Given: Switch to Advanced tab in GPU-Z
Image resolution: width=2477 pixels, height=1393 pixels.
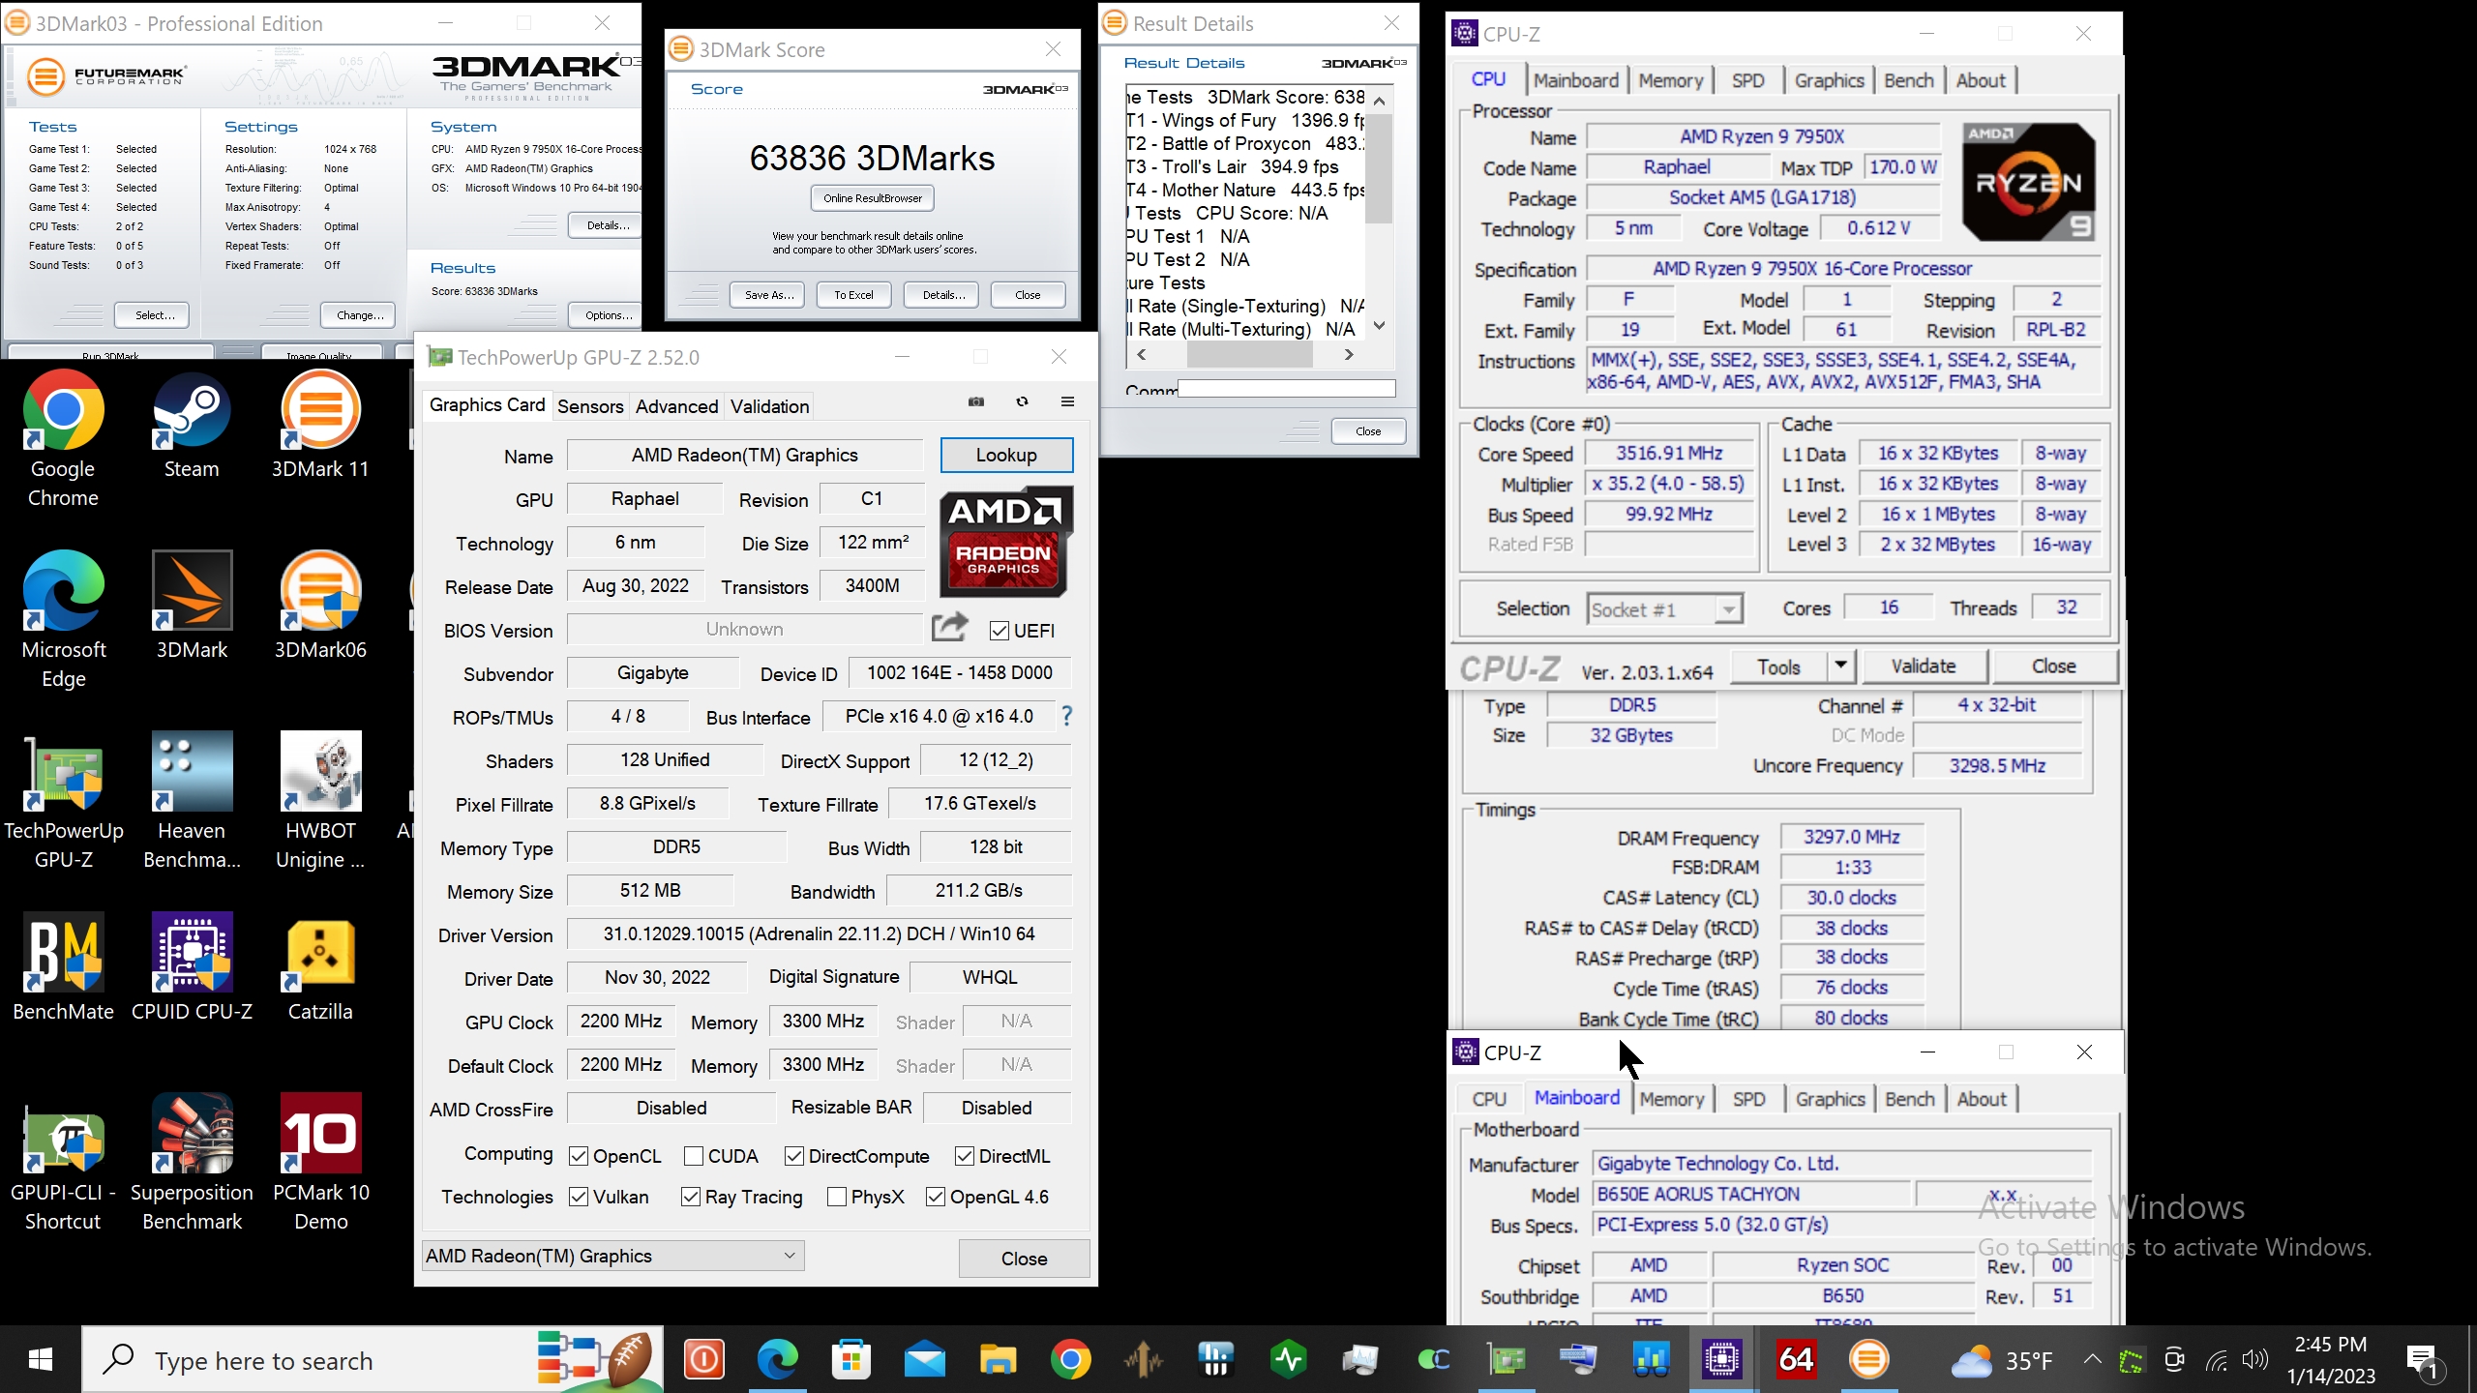Looking at the screenshot, I should 676,406.
